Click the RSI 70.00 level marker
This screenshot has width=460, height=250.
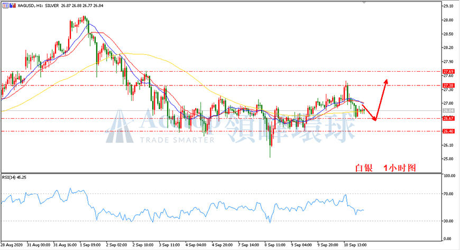pos(449,194)
